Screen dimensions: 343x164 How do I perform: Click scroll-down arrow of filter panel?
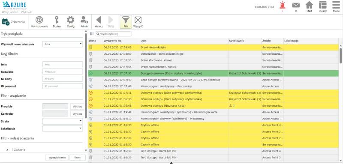coord(86,150)
